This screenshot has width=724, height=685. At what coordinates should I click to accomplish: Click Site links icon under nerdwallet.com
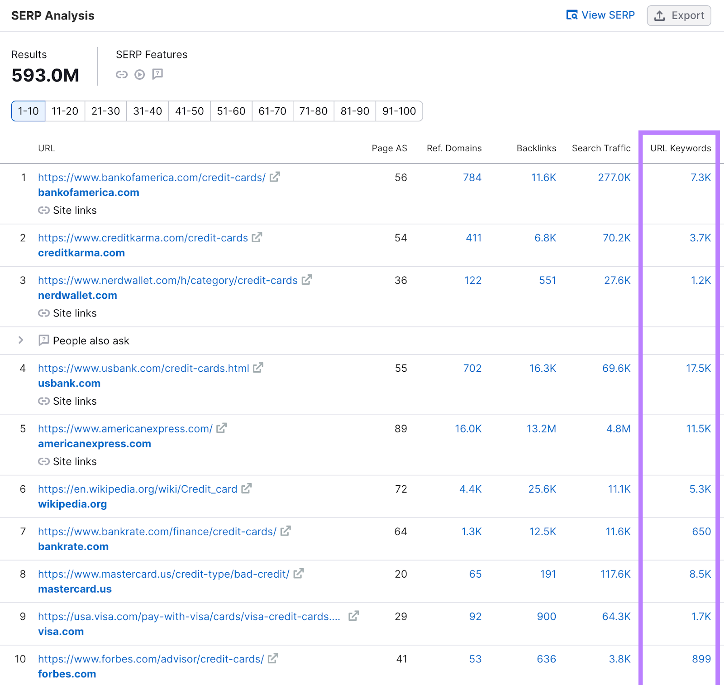[x=44, y=313]
